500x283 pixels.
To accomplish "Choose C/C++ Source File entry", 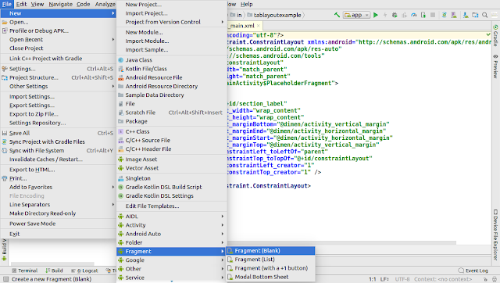I will tap(172, 140).
